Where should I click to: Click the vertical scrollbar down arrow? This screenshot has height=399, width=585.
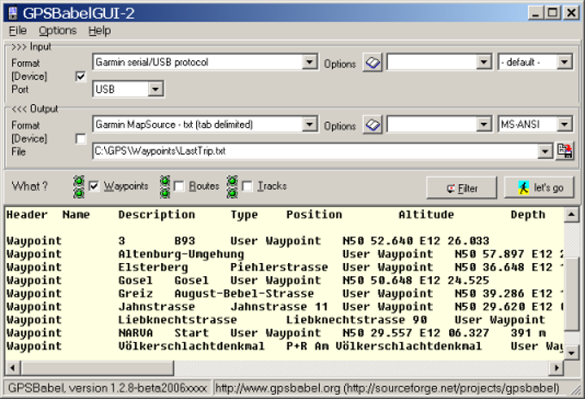tap(571, 353)
